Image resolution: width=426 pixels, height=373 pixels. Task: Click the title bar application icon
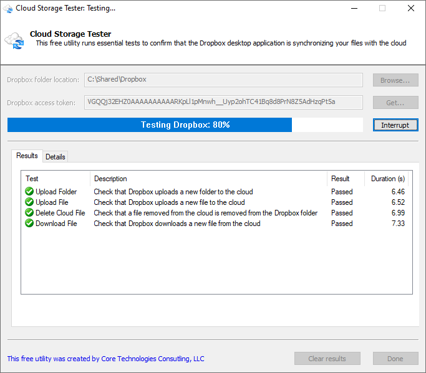coord(8,9)
